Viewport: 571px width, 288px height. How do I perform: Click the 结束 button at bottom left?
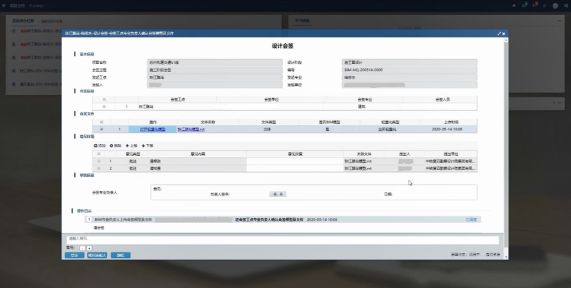click(74, 255)
